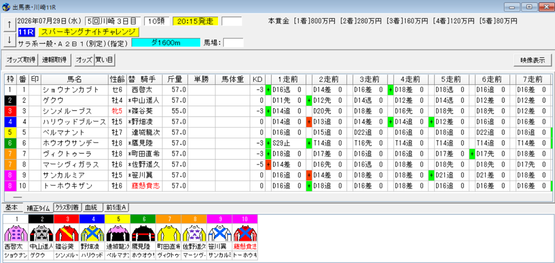Image resolution: width=555 pixels, height=263 pixels.
Task: Click D11先 cell in ゲクウ row
Action: (288, 100)
